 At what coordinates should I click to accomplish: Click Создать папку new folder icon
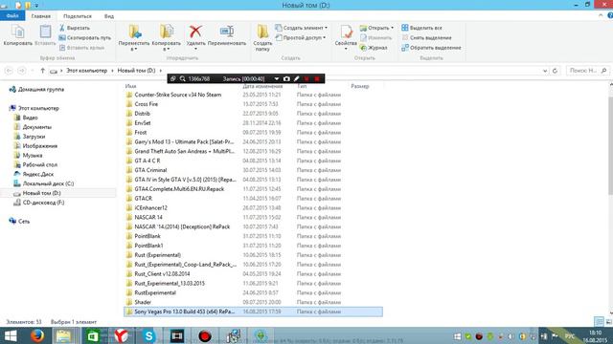point(262,32)
